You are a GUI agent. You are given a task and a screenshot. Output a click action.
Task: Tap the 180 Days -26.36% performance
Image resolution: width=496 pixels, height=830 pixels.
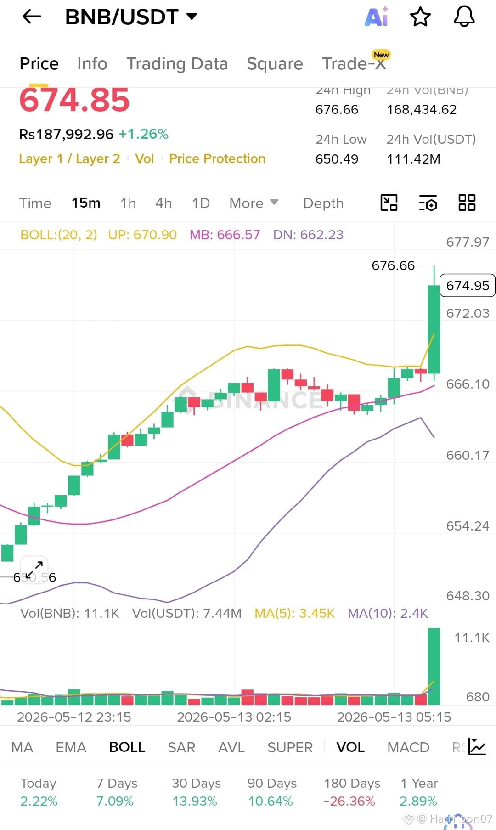coord(352,792)
